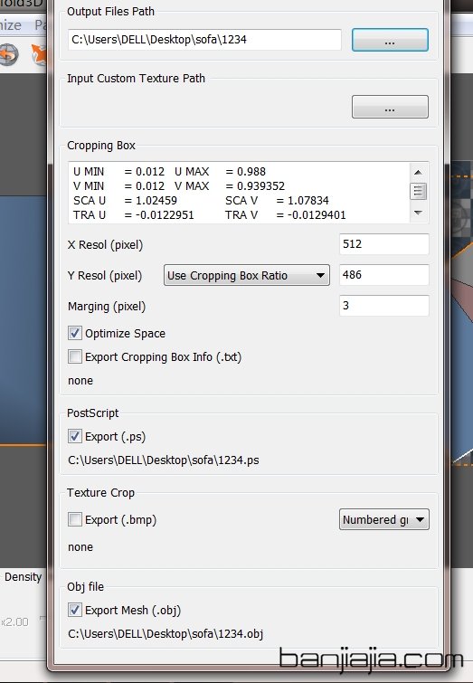Click the circular arrow toolbar icon
This screenshot has height=683, width=473.
click(9, 54)
